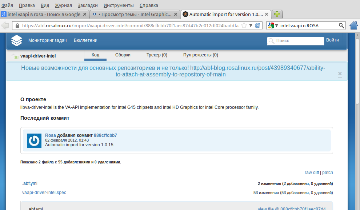Click Бюллетени link in header
The height and width of the screenshot is (210, 360).
pos(86,40)
